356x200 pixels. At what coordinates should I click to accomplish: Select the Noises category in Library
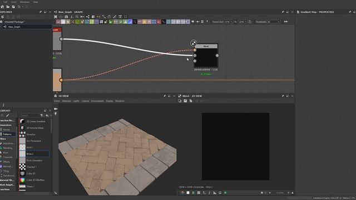(x=6, y=129)
